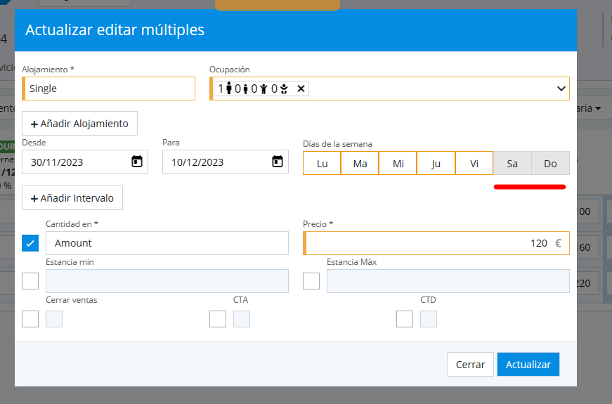Enable the Estancia Máx checkbox
This screenshot has width=612, height=404.
click(311, 281)
